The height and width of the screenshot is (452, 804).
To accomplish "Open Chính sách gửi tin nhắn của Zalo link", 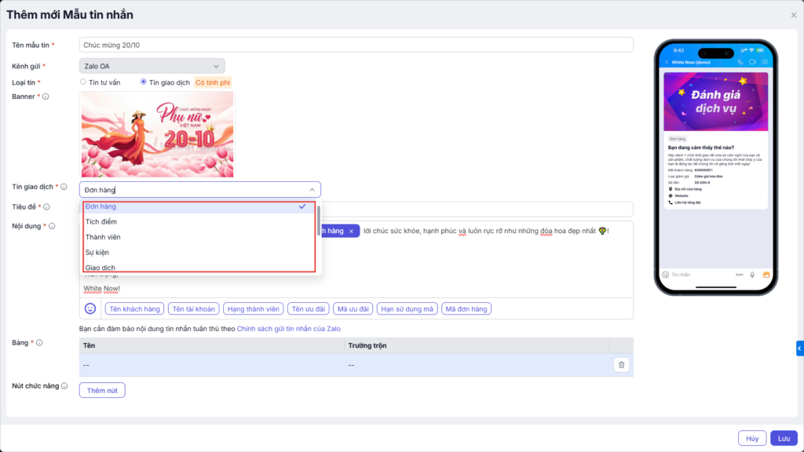I will 289,329.
